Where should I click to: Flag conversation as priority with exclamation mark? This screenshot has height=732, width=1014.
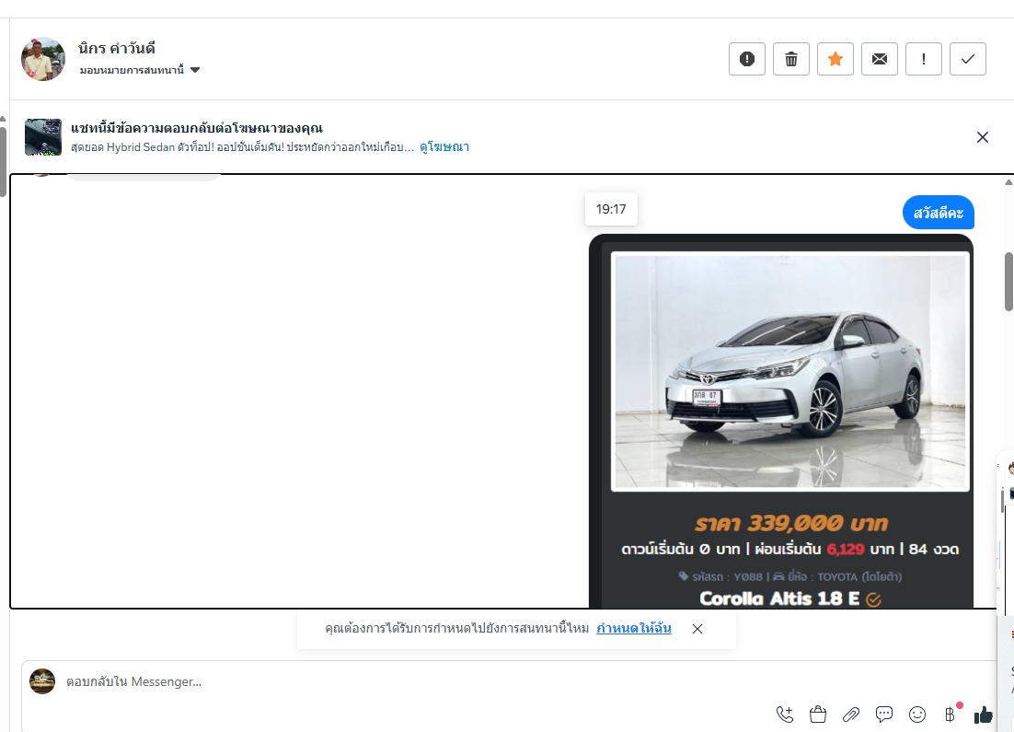pos(924,59)
